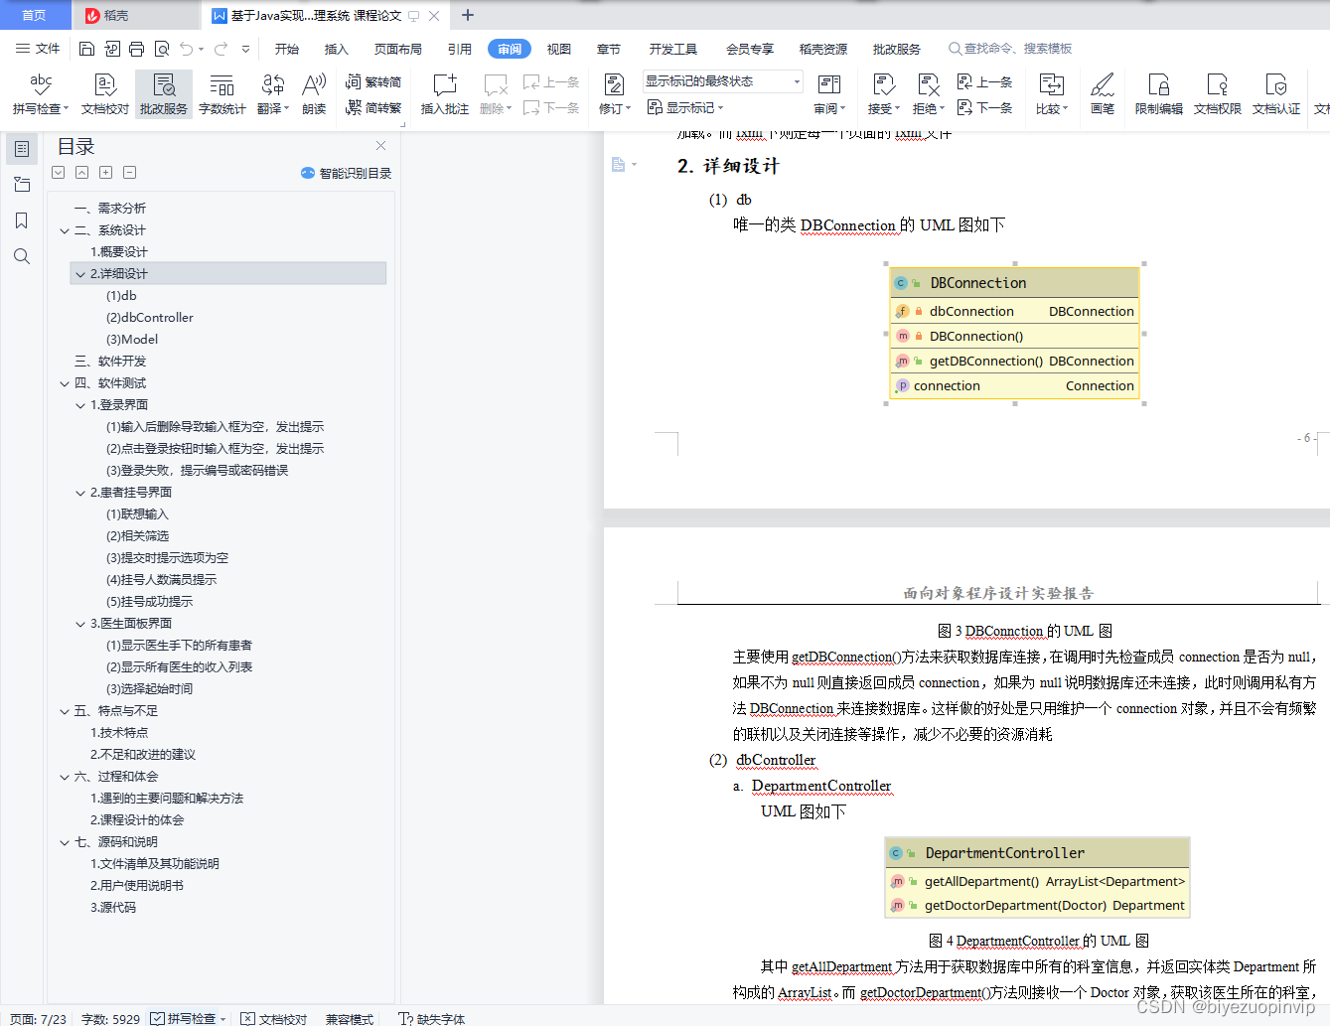Open the 拼写检查 spell check tool
Image resolution: width=1330 pixels, height=1026 pixels.
coord(41,94)
